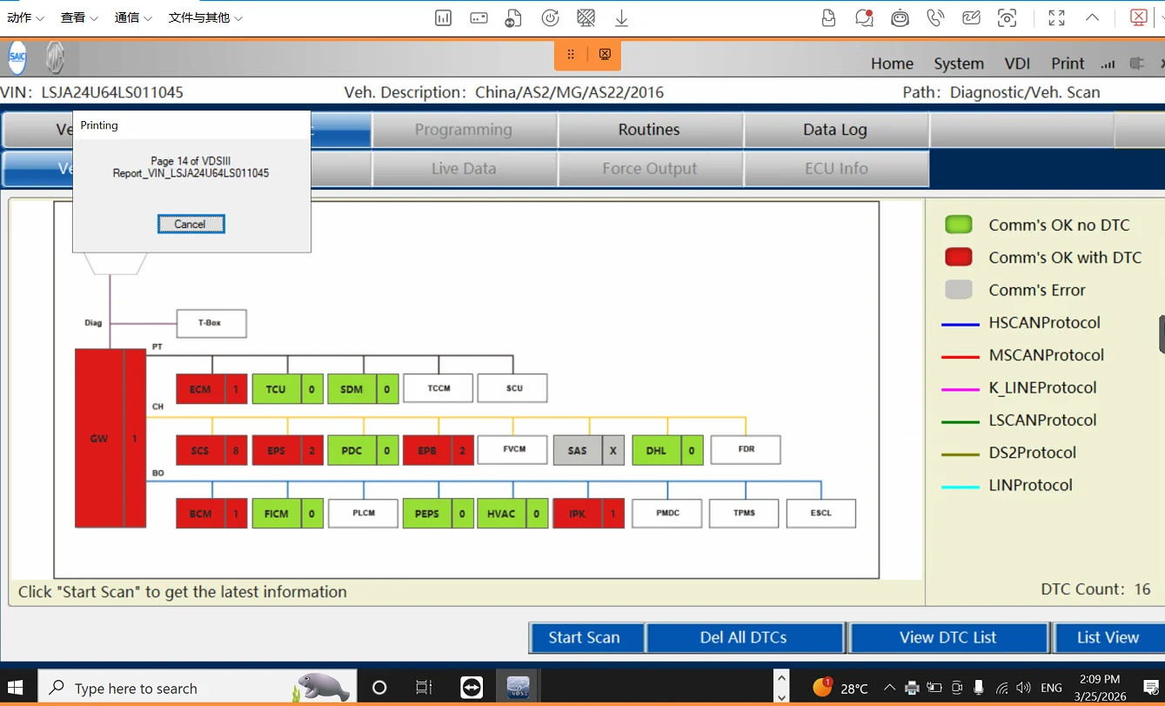Click the red ECM module box

(201, 389)
